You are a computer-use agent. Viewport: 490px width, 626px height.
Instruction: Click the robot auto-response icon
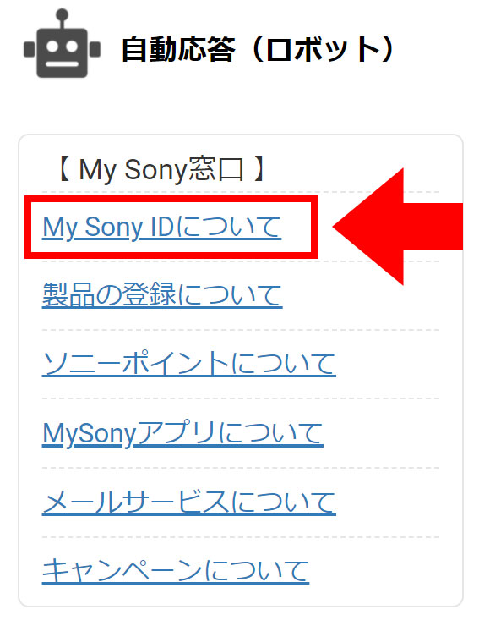pos(63,43)
